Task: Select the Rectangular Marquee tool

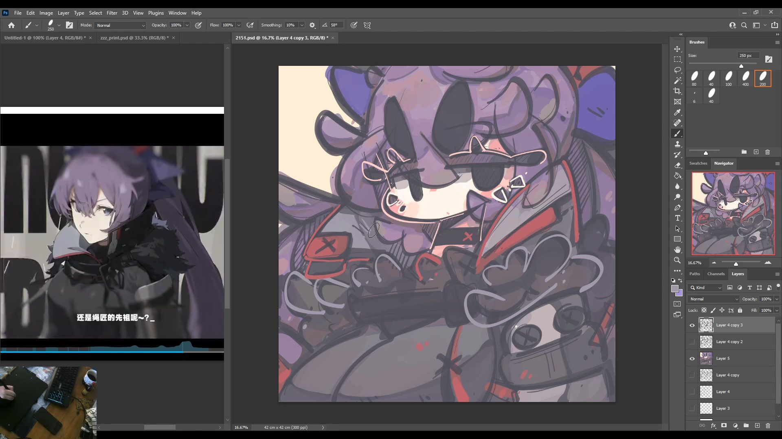Action: [677, 59]
